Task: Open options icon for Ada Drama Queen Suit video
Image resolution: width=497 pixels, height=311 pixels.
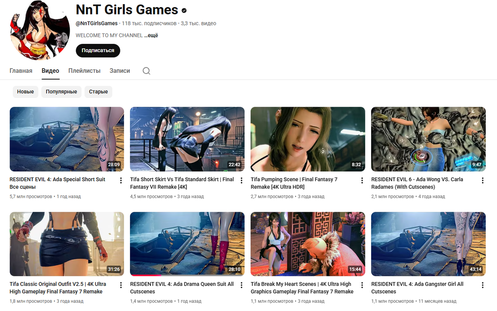Action: pos(241,285)
